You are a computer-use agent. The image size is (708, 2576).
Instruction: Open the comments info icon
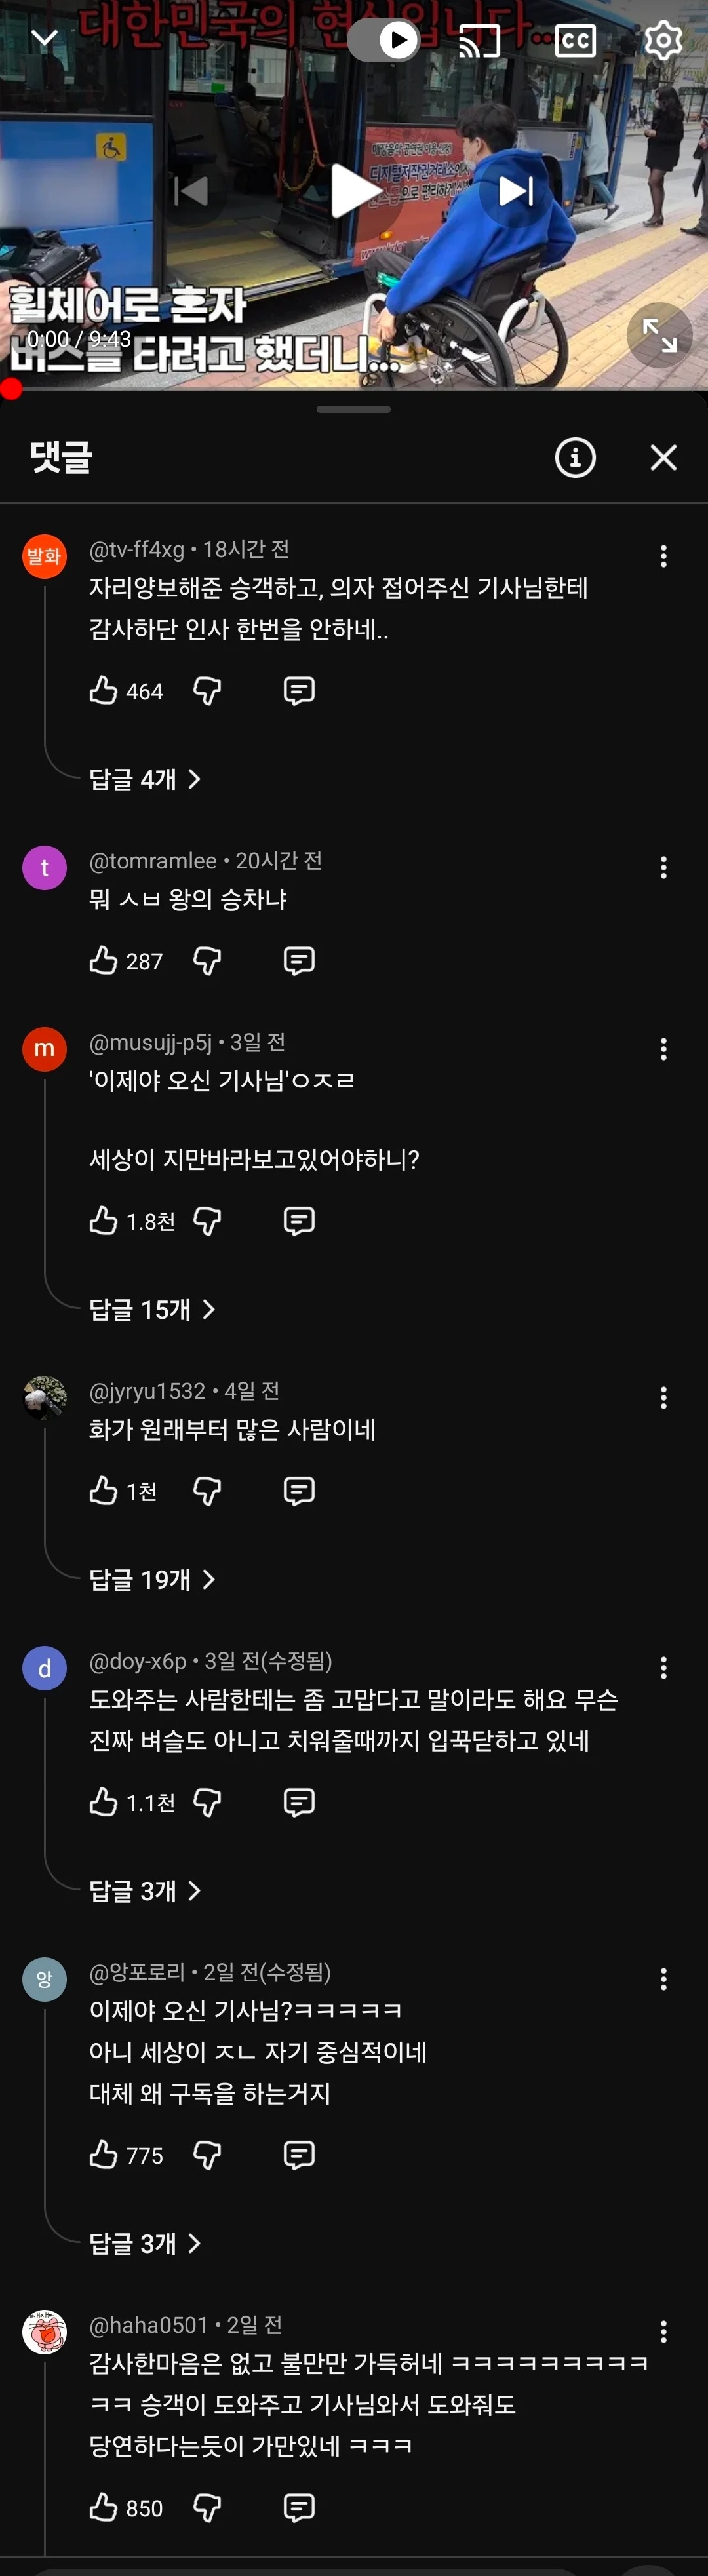575,458
